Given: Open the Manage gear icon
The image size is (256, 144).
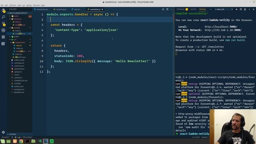Looking at the screenshot, I should pos(3,132).
